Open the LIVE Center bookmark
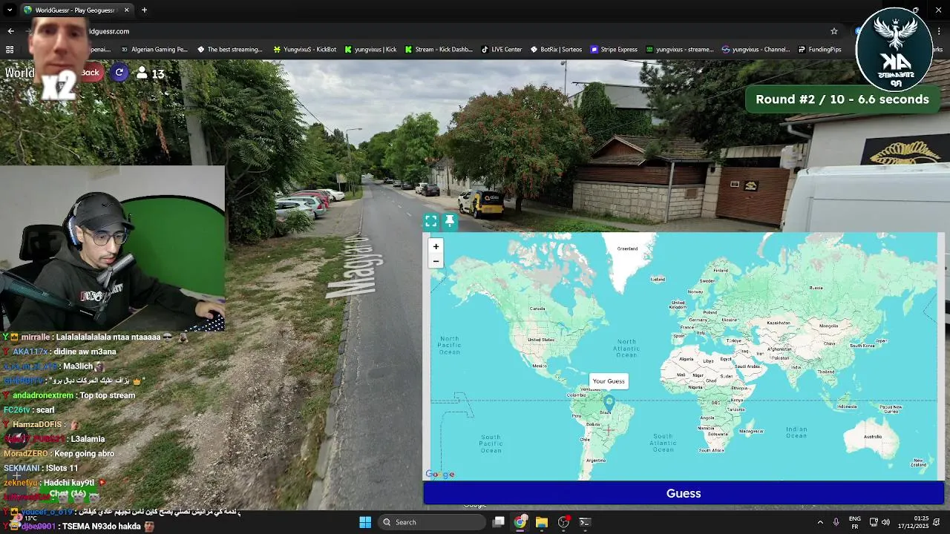Image resolution: width=950 pixels, height=534 pixels. (502, 50)
